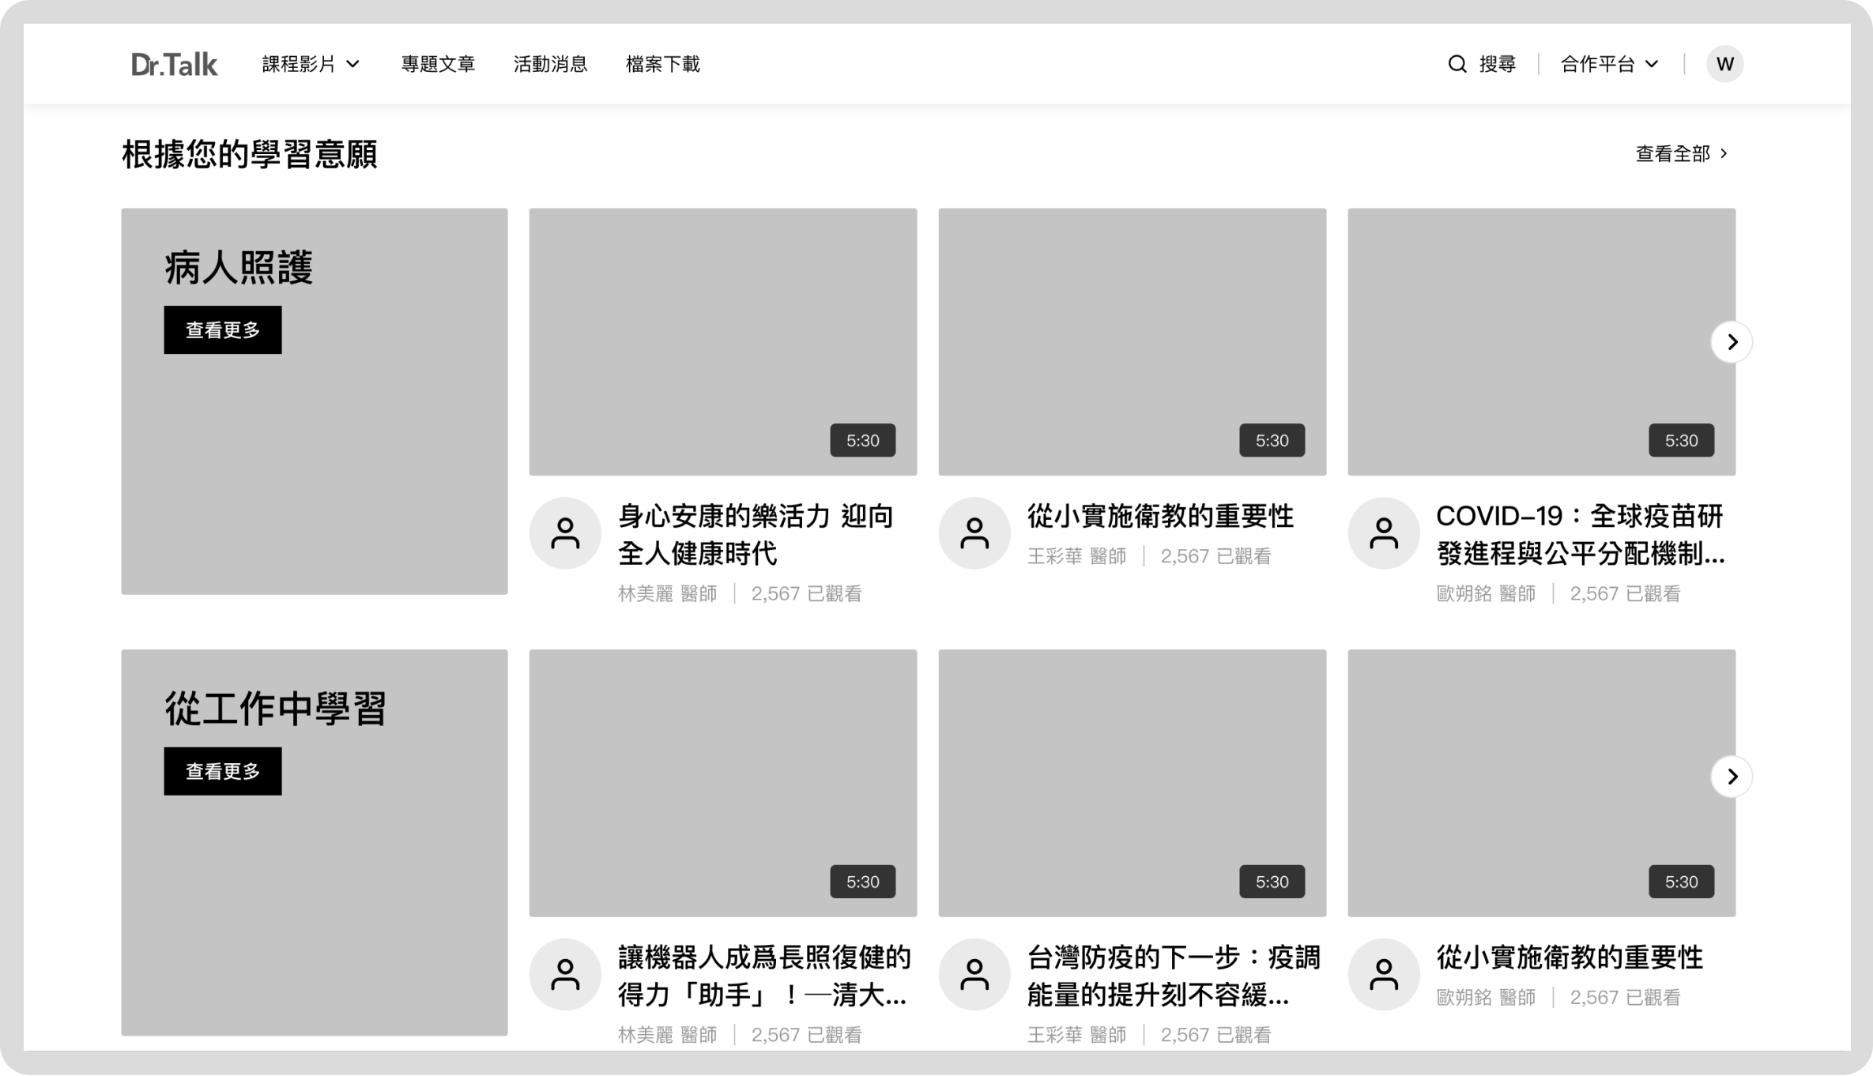The height and width of the screenshot is (1076, 1873).
Task: Expand the 合作平台 dropdown
Action: pyautogui.click(x=1609, y=64)
